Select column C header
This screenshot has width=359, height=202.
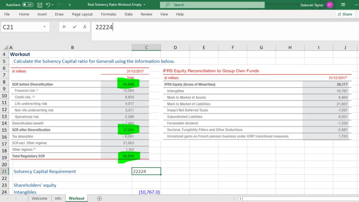[146, 47]
